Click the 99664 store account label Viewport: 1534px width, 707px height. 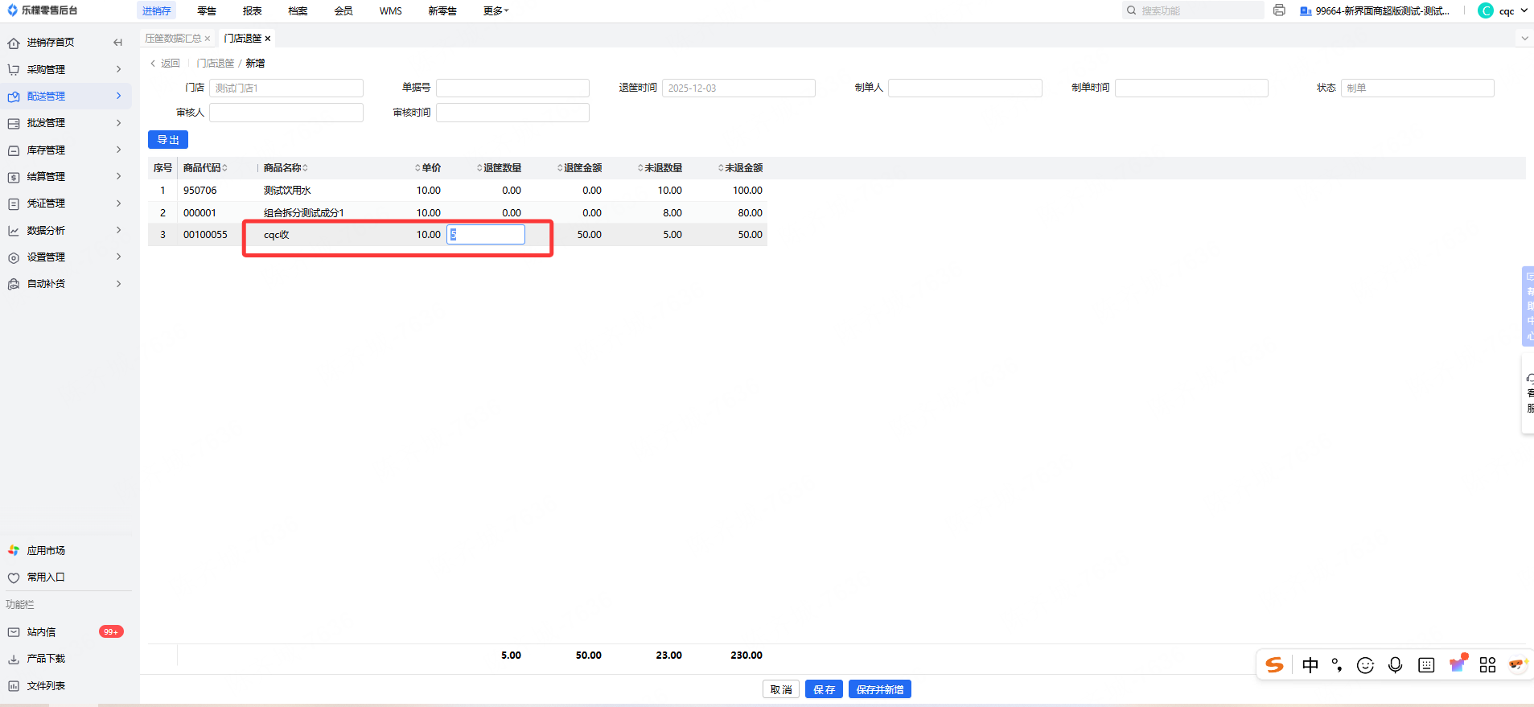[1375, 10]
